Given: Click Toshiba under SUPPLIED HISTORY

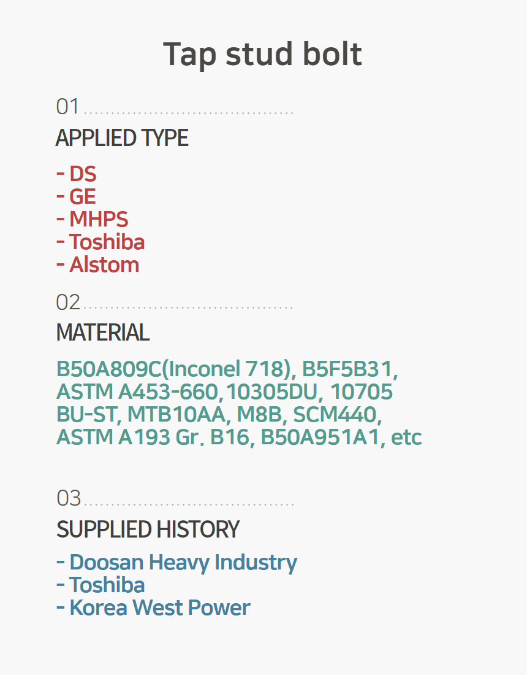Looking at the screenshot, I should coord(107,585).
